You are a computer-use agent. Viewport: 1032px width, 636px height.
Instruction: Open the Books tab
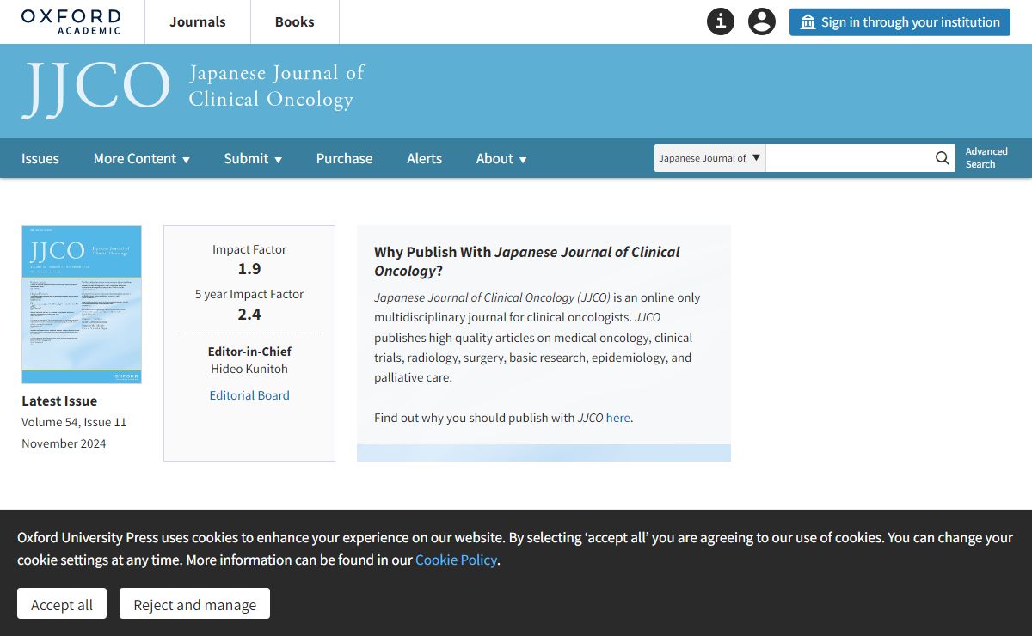[295, 21]
